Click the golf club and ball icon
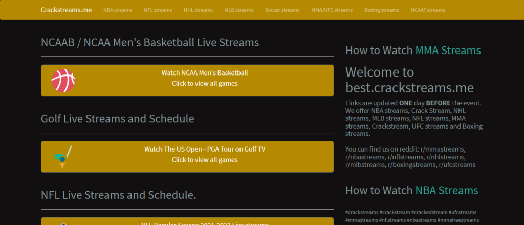 coord(63,157)
